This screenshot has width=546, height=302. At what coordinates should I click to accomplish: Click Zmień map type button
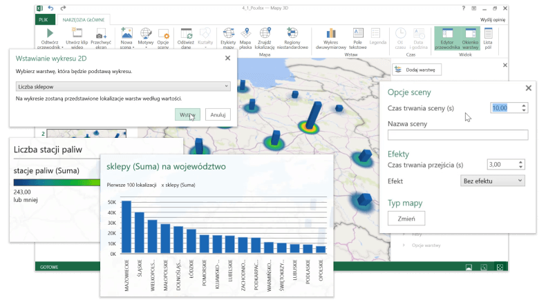406,219
